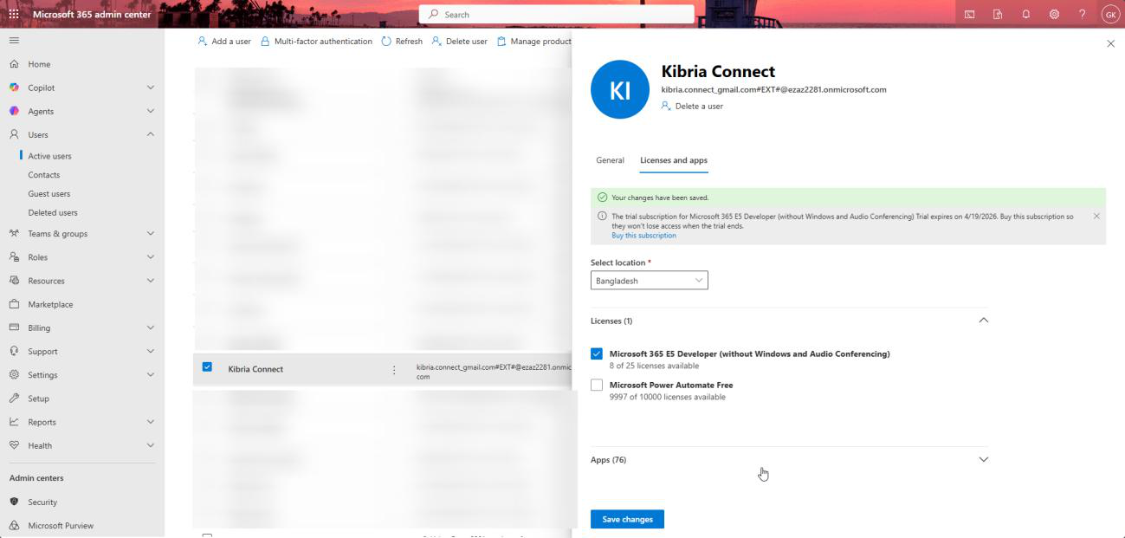Open Active users in navigation
Screen dimensions: 1125x538
coord(49,156)
